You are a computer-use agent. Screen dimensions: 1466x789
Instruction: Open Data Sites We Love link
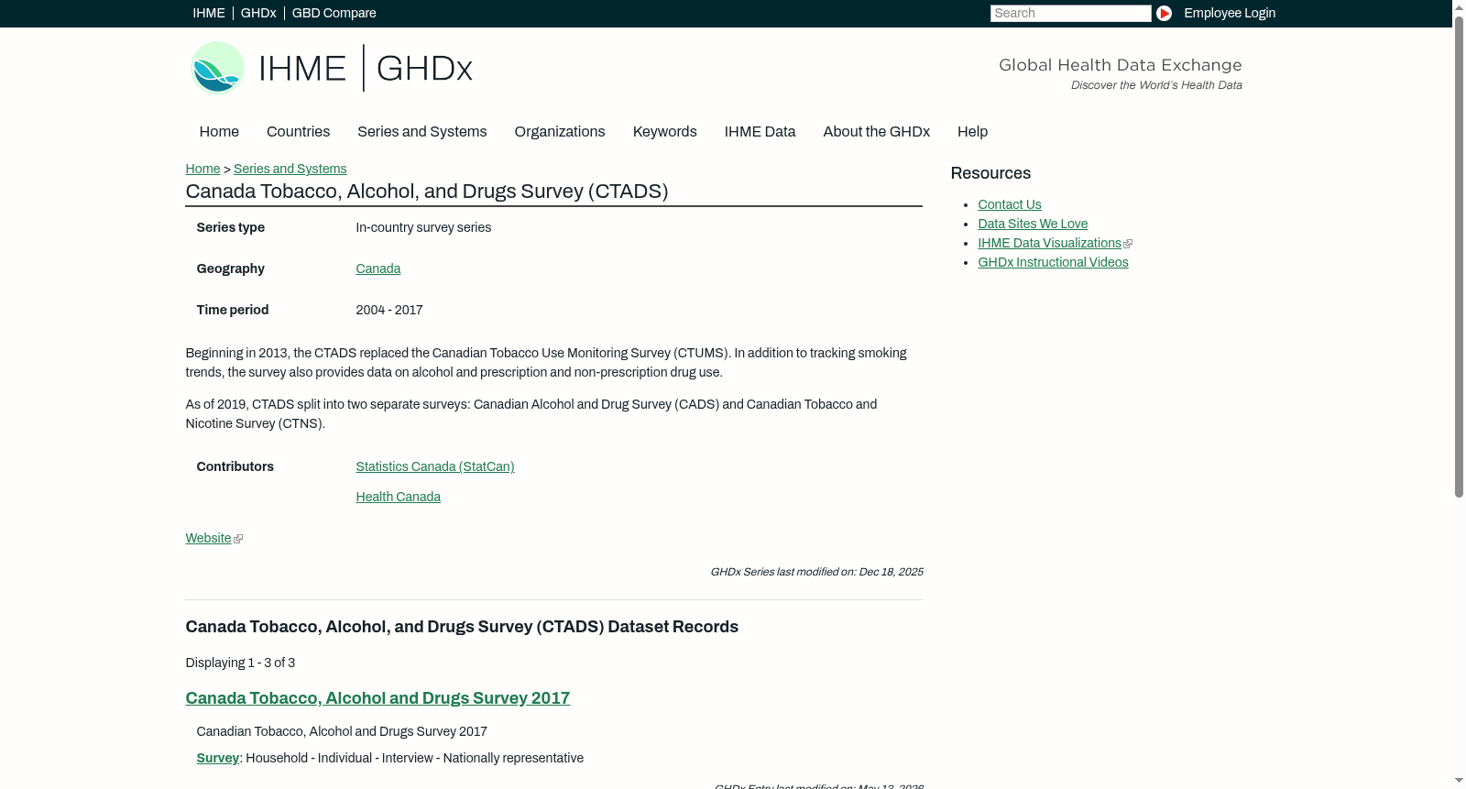1033,224
